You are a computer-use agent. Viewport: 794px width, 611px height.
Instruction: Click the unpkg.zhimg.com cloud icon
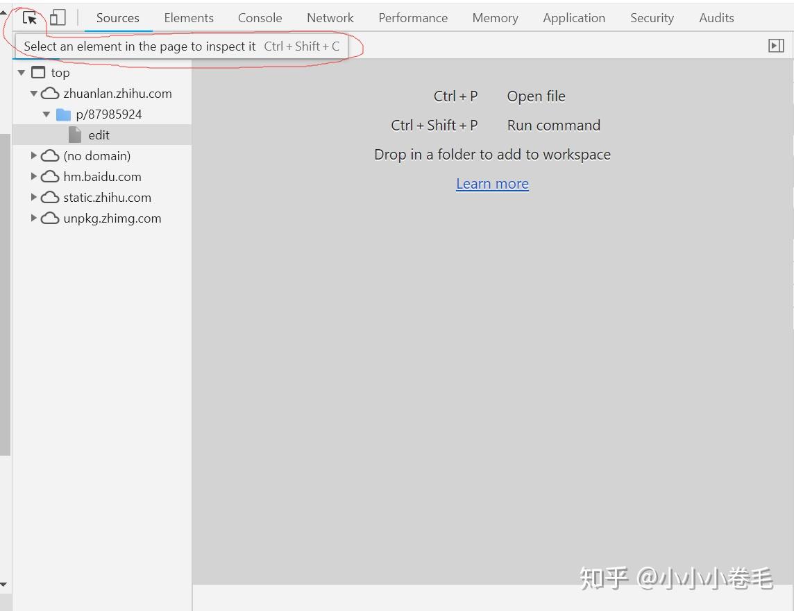click(50, 218)
